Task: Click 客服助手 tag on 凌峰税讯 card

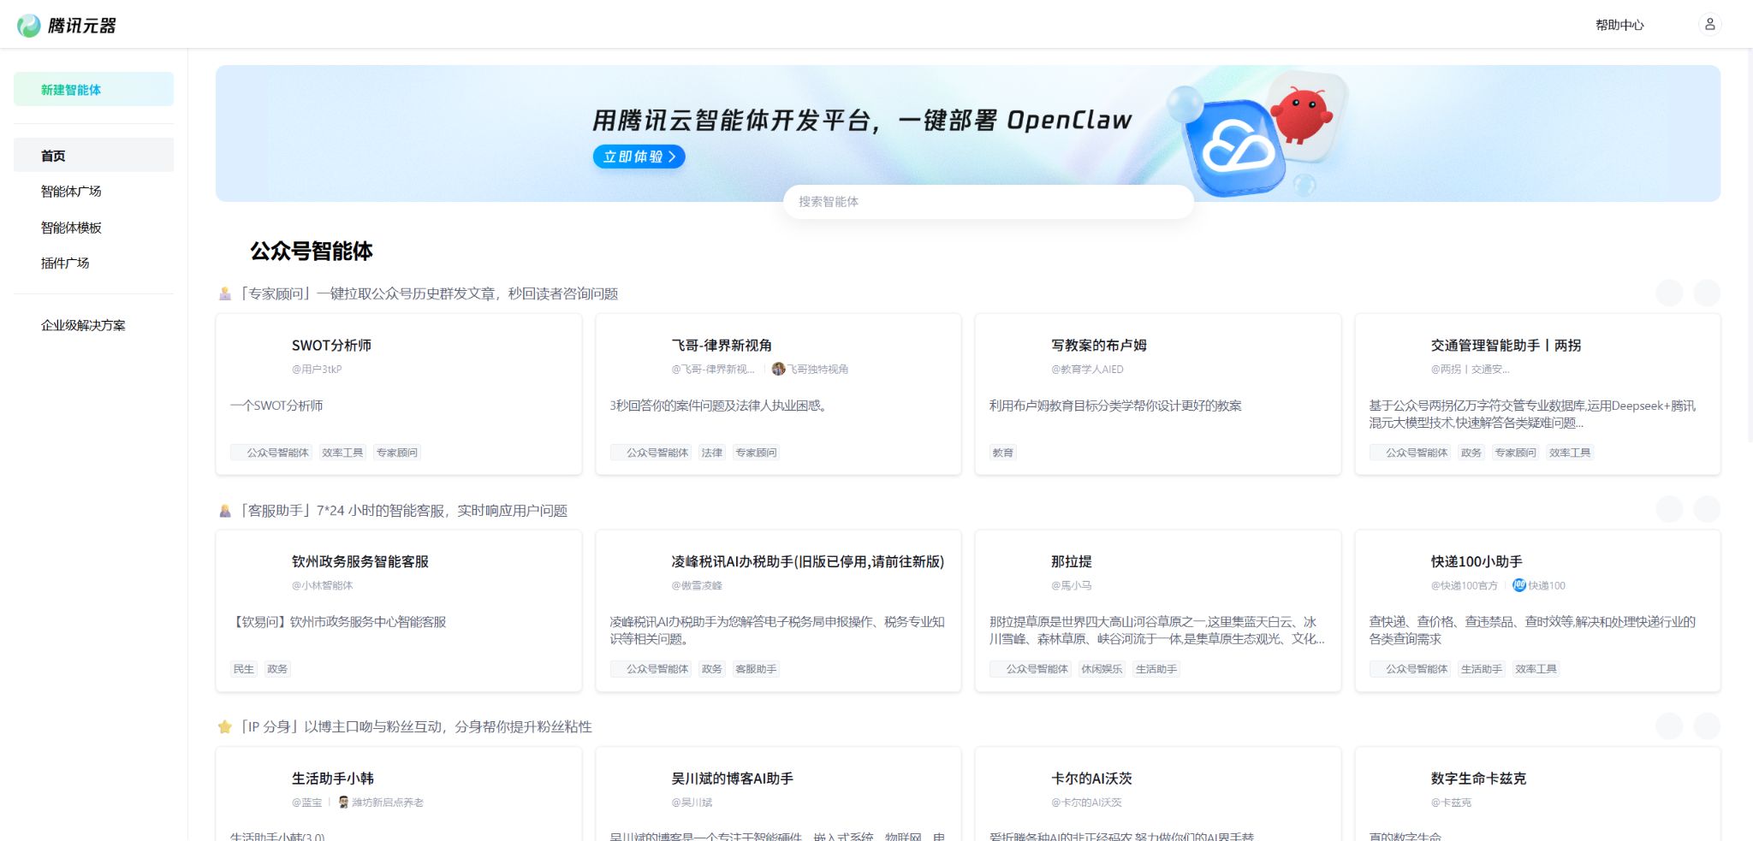Action: pyautogui.click(x=756, y=669)
